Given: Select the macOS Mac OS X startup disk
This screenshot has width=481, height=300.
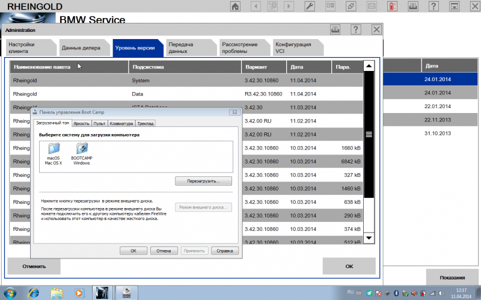Looking at the screenshot, I should click(54, 155).
